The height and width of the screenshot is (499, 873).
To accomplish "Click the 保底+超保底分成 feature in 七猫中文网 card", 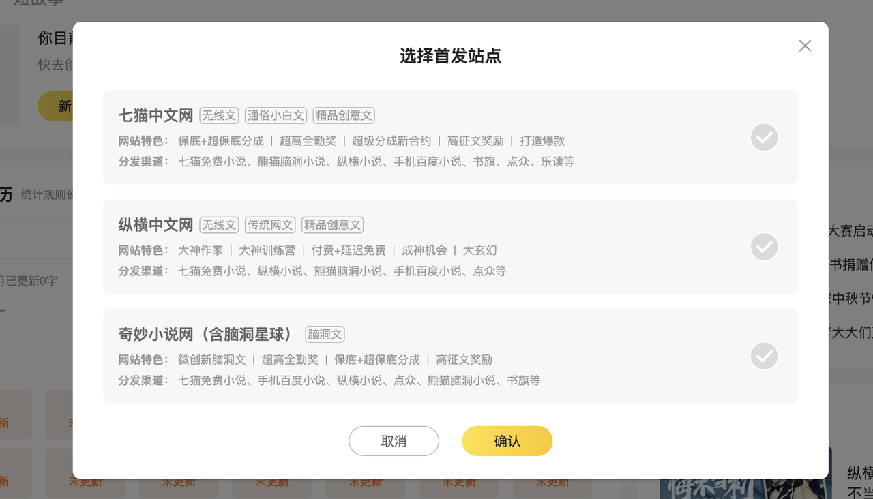I will [x=220, y=141].
